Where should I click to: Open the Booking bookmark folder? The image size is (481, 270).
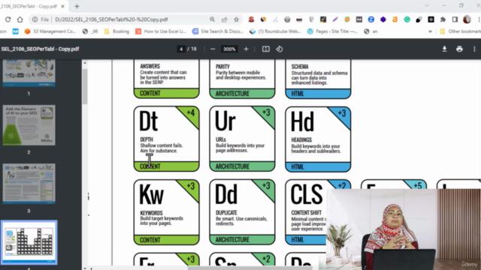coord(117,31)
